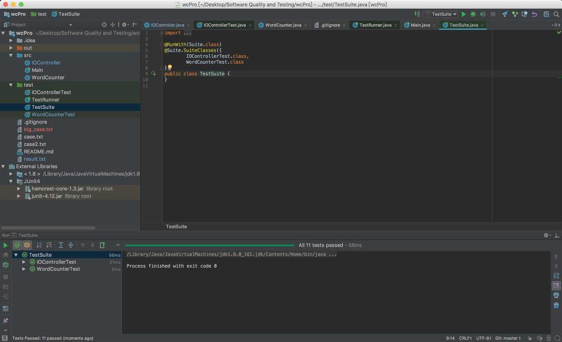This screenshot has width=562, height=342.
Task: Expand the out folder
Action: 11,48
